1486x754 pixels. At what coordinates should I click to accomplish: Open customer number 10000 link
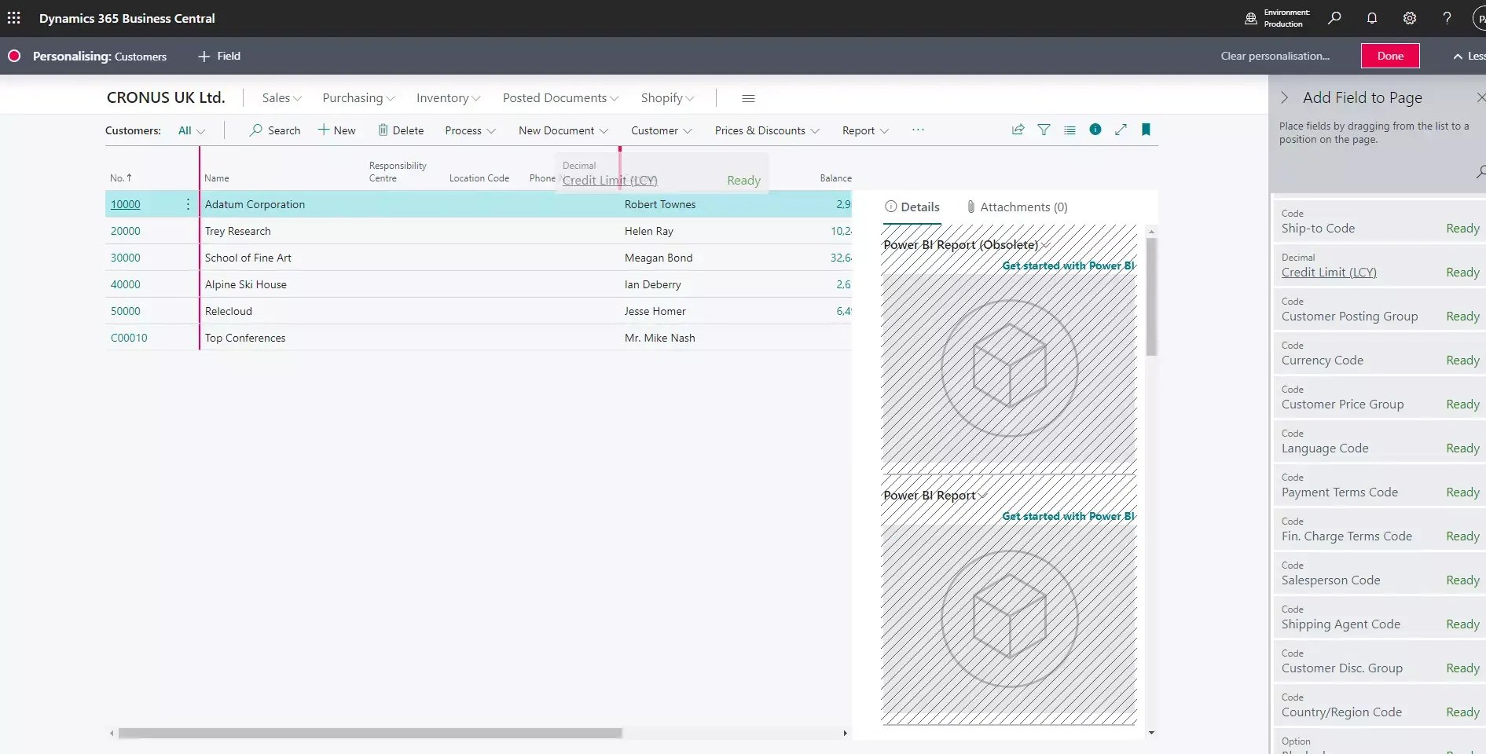click(x=126, y=204)
